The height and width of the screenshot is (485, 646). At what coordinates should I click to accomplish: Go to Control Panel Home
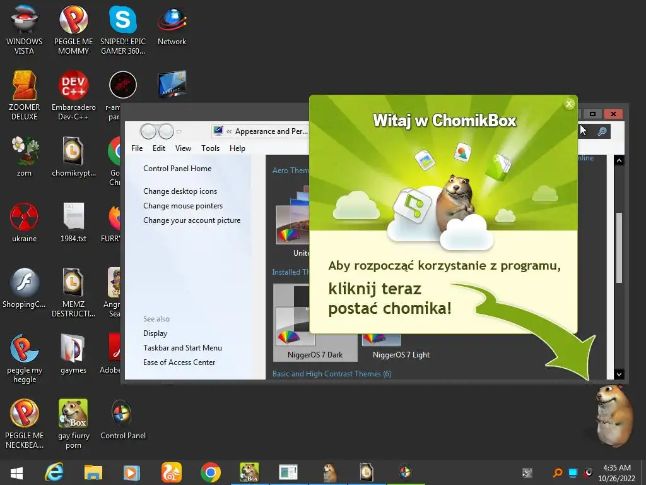pyautogui.click(x=177, y=169)
